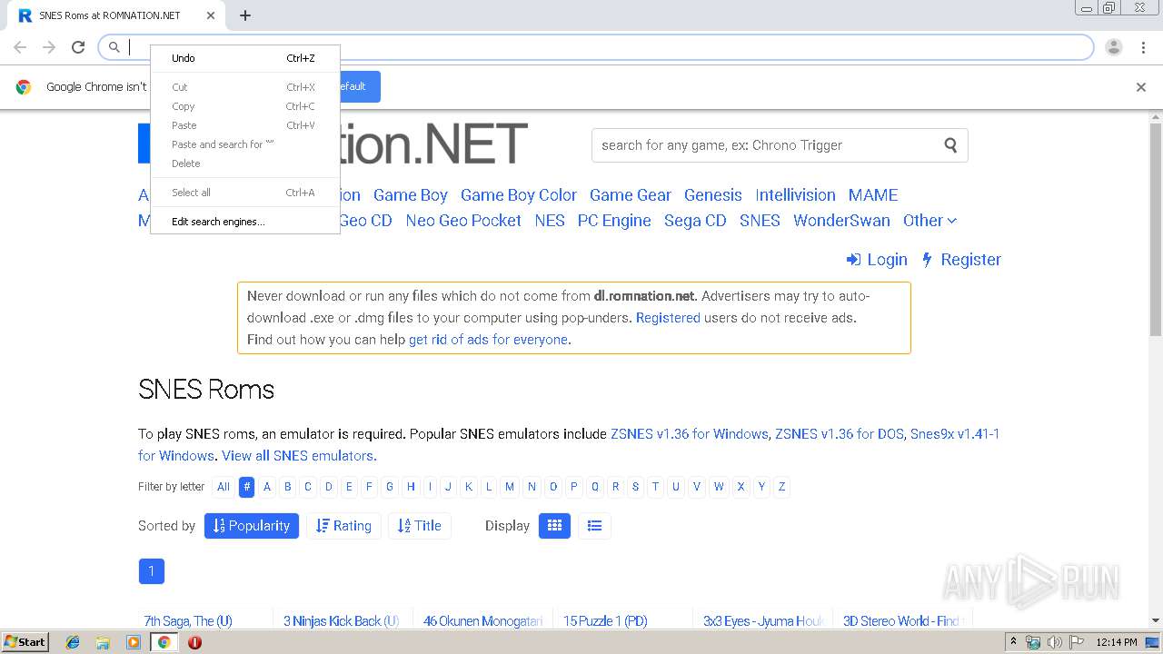Open the NES roms link

(550, 221)
